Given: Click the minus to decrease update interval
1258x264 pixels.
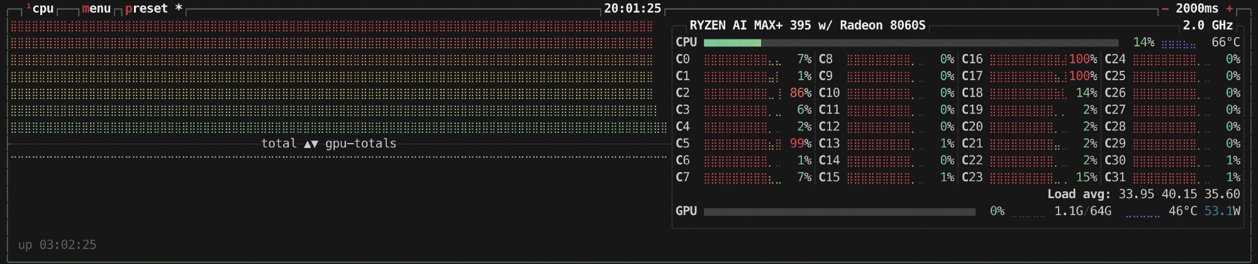Looking at the screenshot, I should pyautogui.click(x=1165, y=9).
